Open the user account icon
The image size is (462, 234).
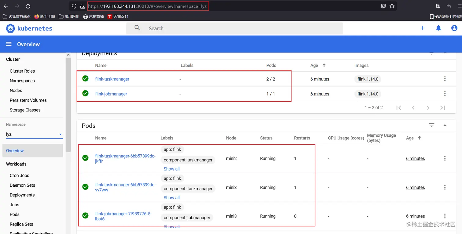454,28
